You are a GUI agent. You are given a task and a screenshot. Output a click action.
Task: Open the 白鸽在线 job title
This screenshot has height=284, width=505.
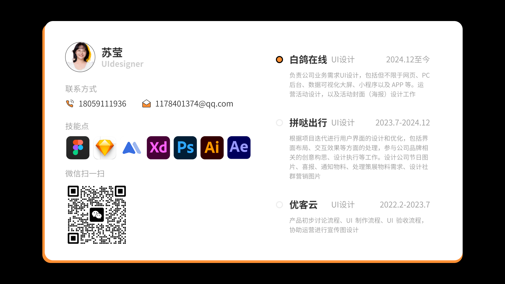[x=308, y=60]
